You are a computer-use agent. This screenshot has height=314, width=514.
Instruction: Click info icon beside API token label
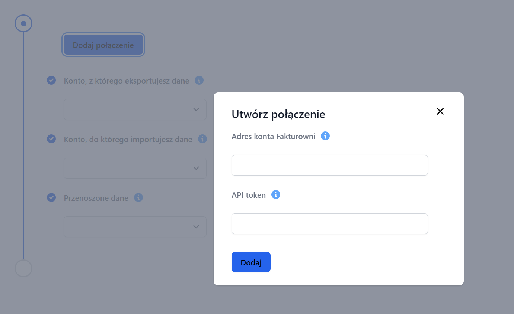point(276,195)
